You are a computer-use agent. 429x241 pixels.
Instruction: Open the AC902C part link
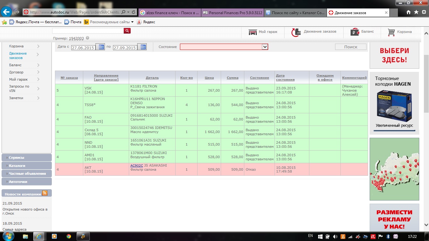pos(137,165)
